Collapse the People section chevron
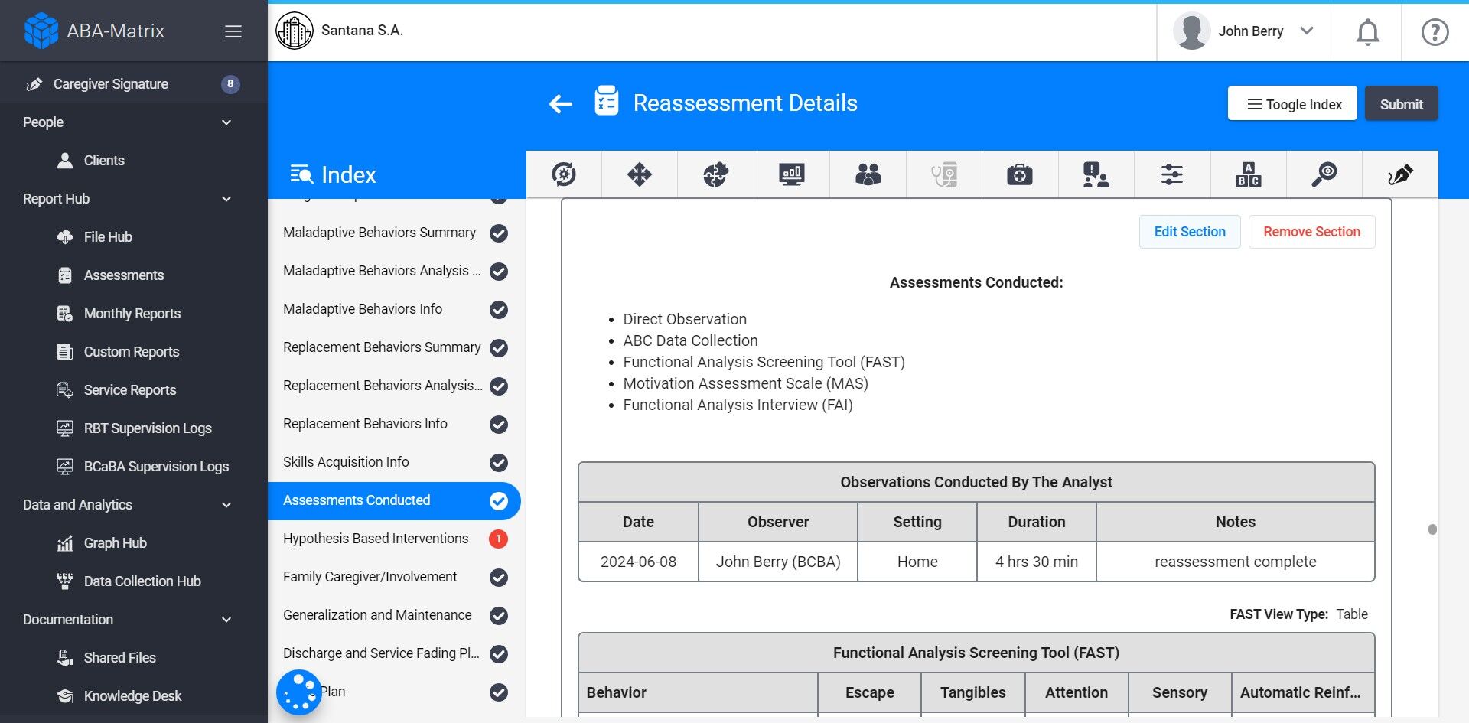 pos(226,122)
